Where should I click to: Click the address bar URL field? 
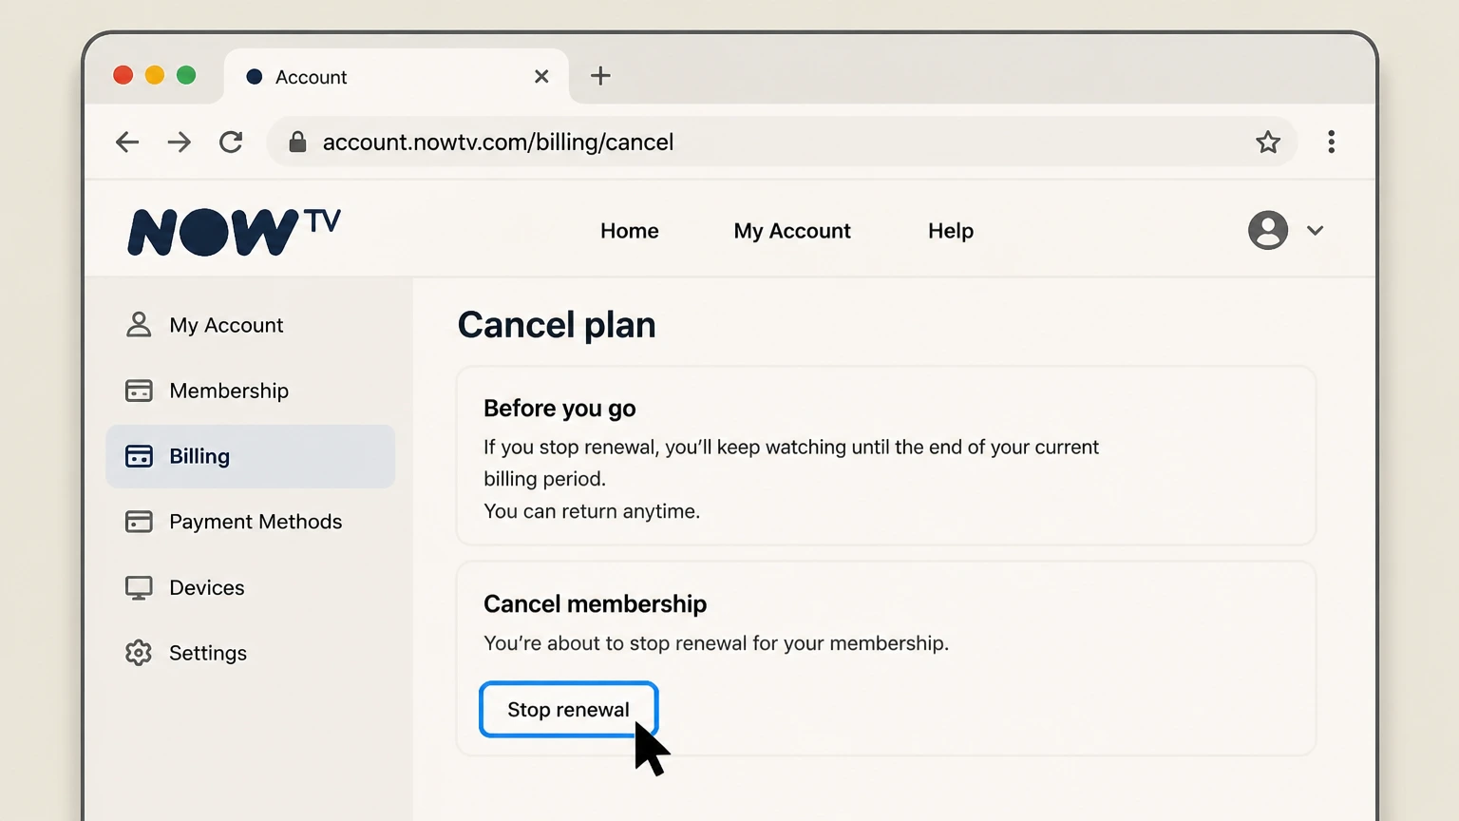coord(782,143)
